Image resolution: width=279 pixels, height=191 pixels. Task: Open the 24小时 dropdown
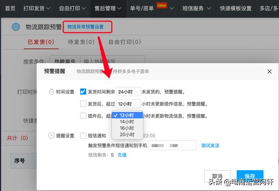[x=128, y=92]
